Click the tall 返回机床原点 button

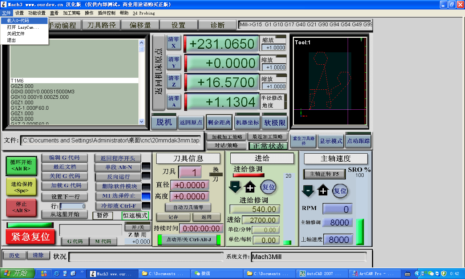point(159,73)
